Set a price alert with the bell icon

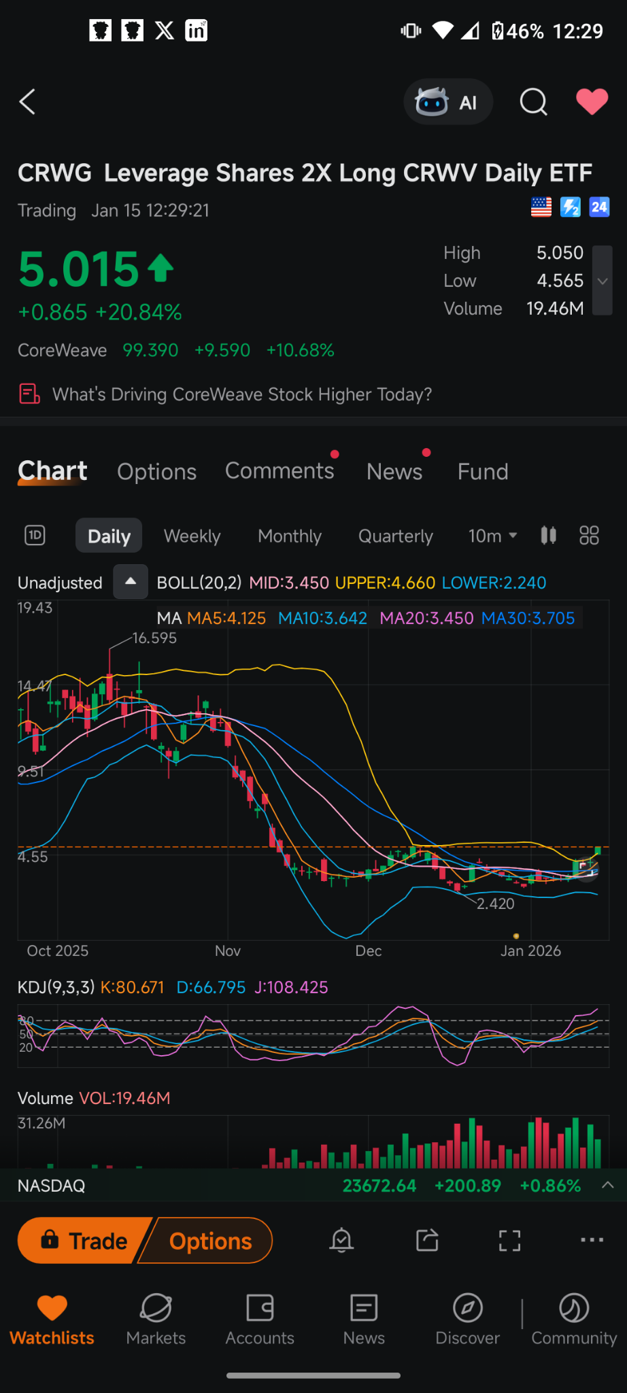pyautogui.click(x=341, y=1240)
